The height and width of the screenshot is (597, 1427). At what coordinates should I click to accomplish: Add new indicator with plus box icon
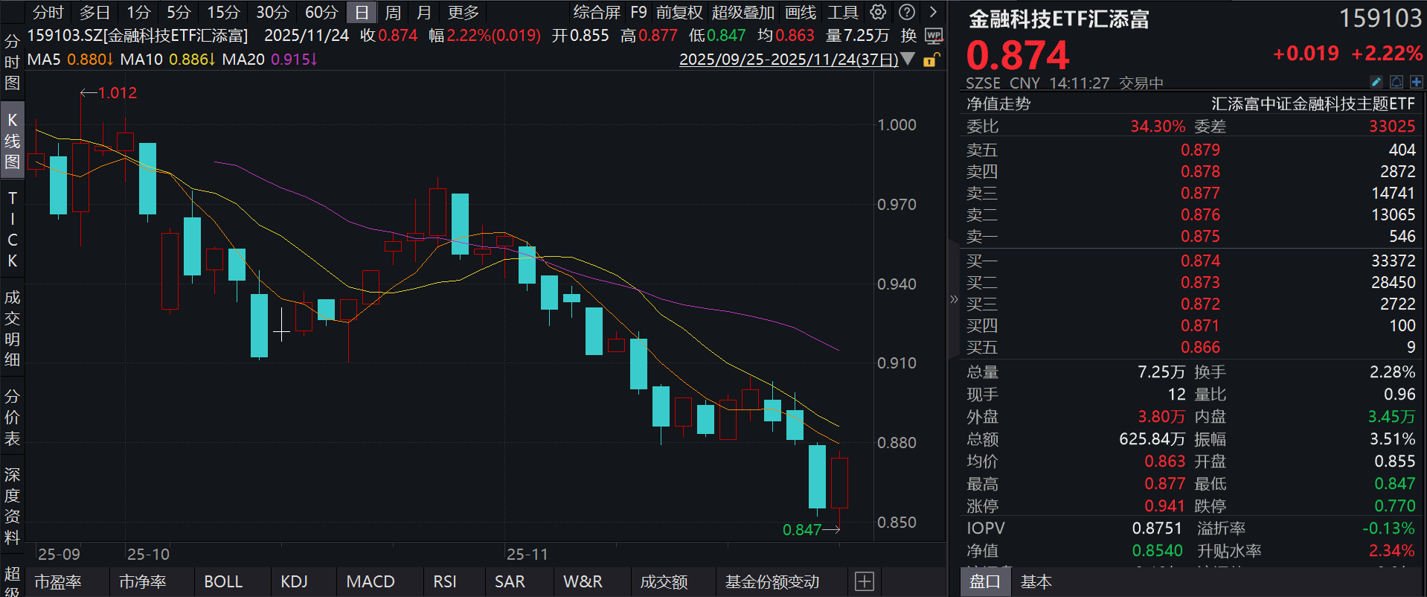coord(864,581)
